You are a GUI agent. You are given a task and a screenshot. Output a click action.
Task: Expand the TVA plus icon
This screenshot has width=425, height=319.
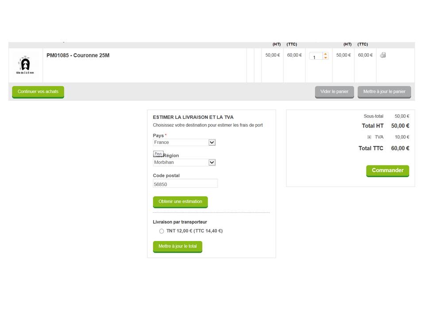pyautogui.click(x=369, y=137)
